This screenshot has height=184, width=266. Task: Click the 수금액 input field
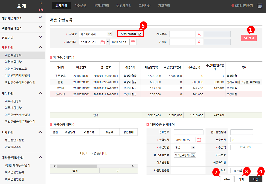click(x=241, y=147)
